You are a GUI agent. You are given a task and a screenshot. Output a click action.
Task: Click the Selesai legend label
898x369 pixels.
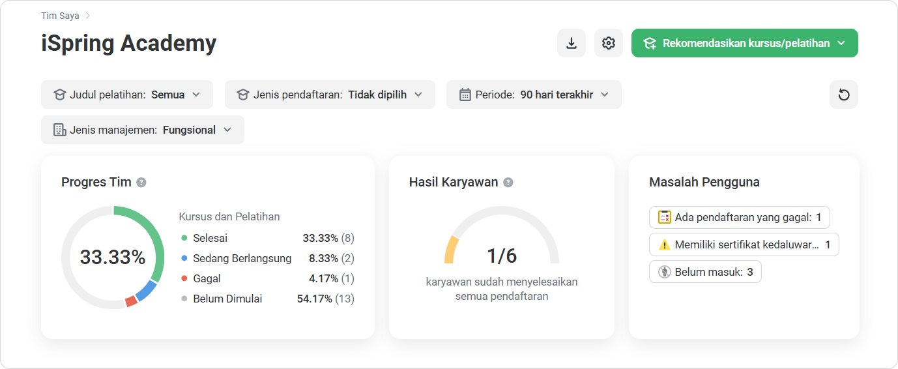pyautogui.click(x=210, y=238)
